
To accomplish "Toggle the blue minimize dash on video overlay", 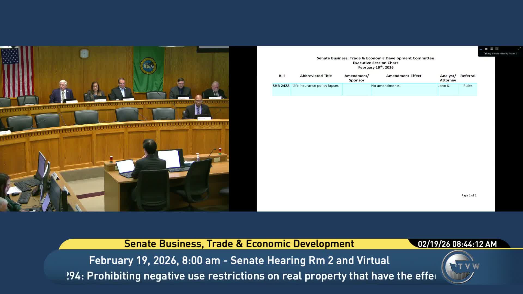I will click(x=481, y=49).
